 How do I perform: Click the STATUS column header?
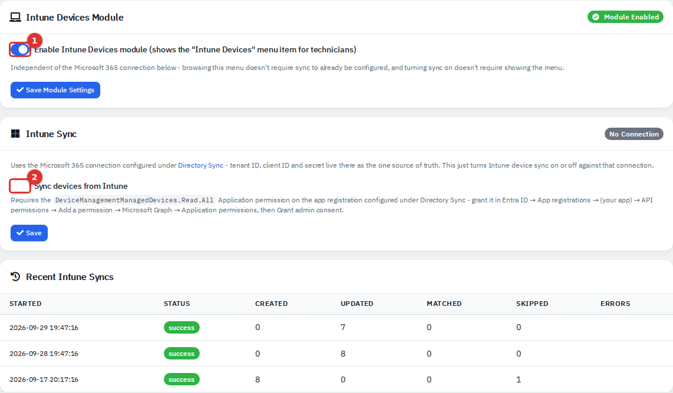pos(177,304)
